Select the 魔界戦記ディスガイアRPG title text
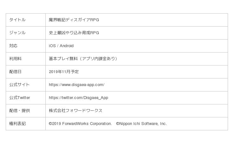The image size is (235, 143). pyautogui.click(x=74, y=20)
